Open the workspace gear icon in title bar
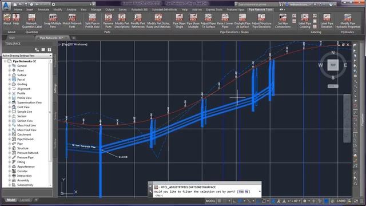This screenshot has width=366, height=206. 53,4
